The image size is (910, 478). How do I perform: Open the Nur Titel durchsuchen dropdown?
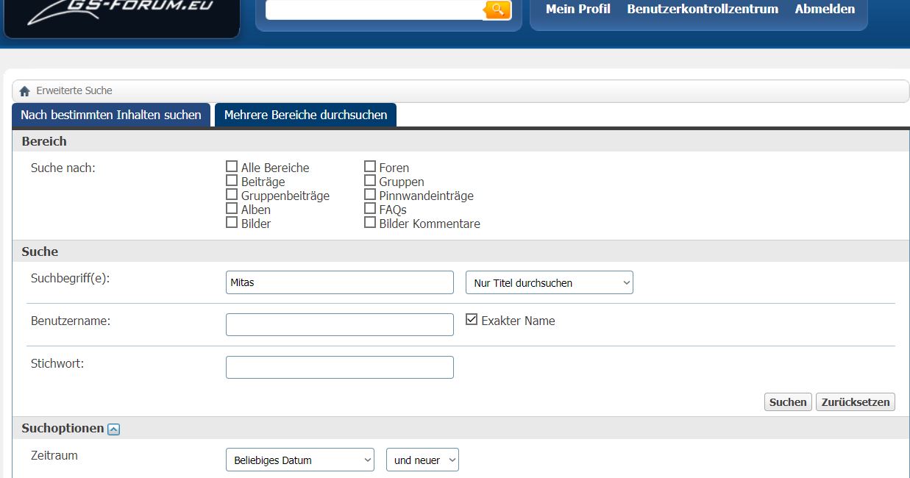tap(549, 282)
